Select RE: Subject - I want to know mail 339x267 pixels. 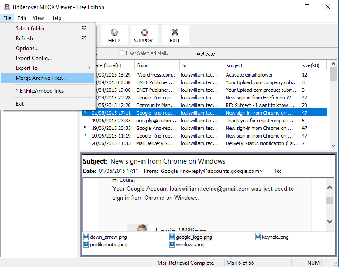pos(211,105)
